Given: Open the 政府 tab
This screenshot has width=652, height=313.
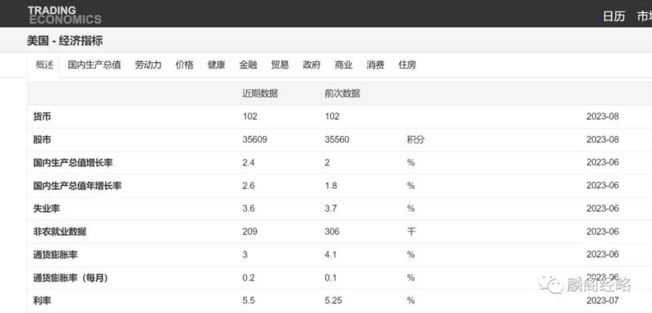Looking at the screenshot, I should 312,65.
